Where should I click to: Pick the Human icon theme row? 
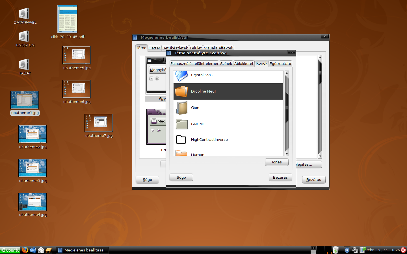pyautogui.click(x=228, y=152)
